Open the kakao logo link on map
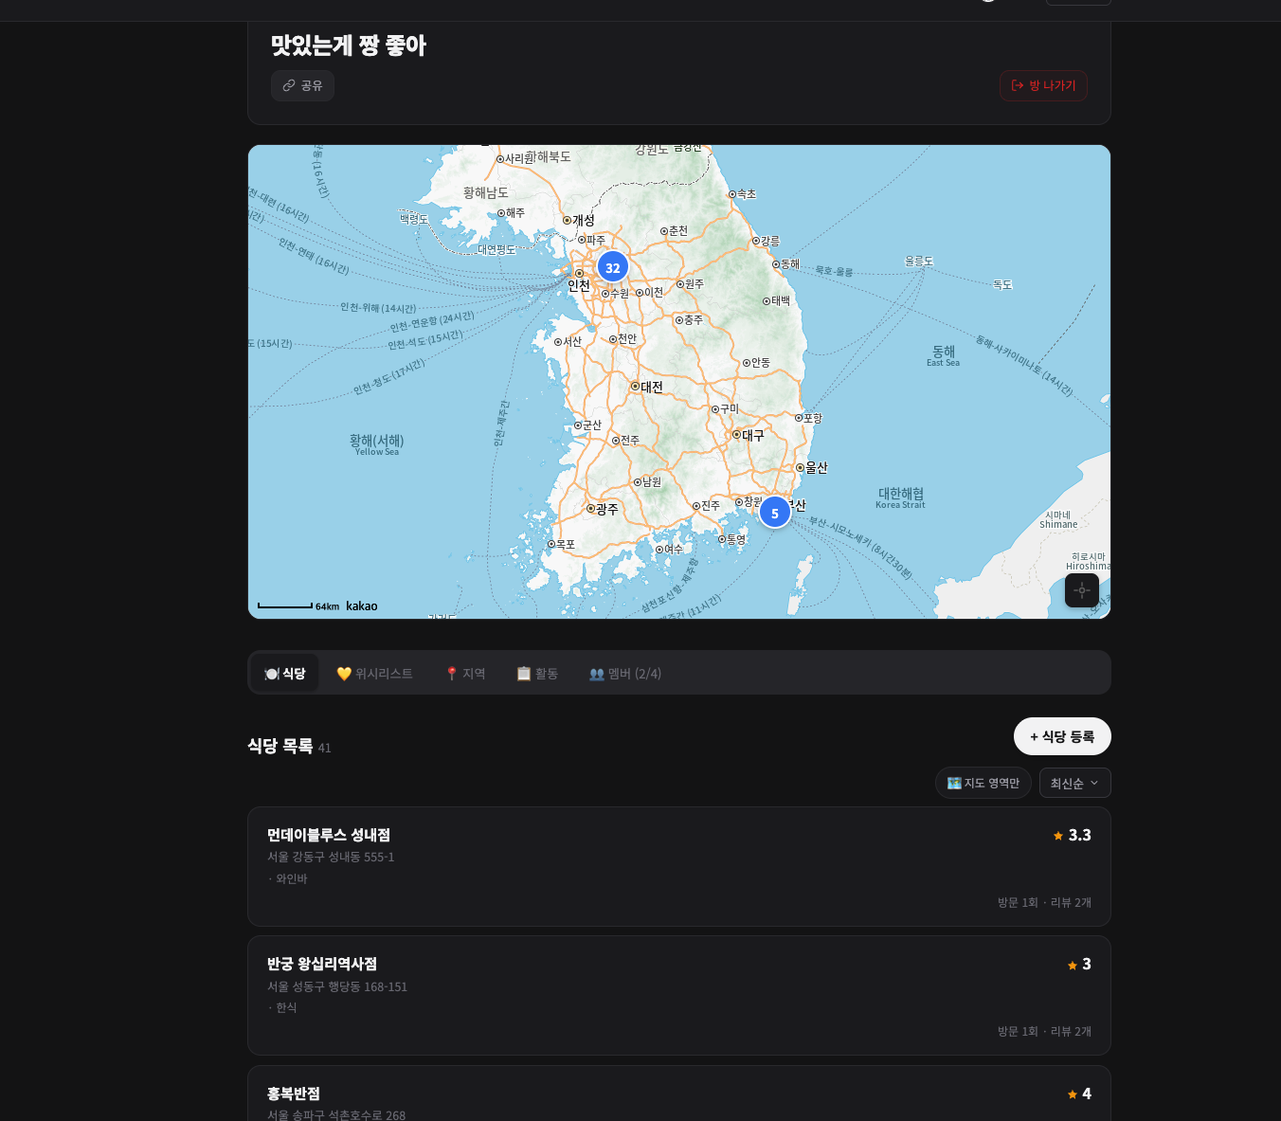This screenshot has height=1121, width=1281. coord(362,606)
